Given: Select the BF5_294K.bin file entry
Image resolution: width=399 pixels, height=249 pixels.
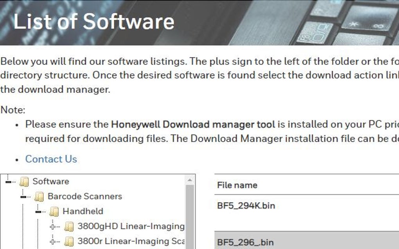Looking at the screenshot, I should (246, 205).
